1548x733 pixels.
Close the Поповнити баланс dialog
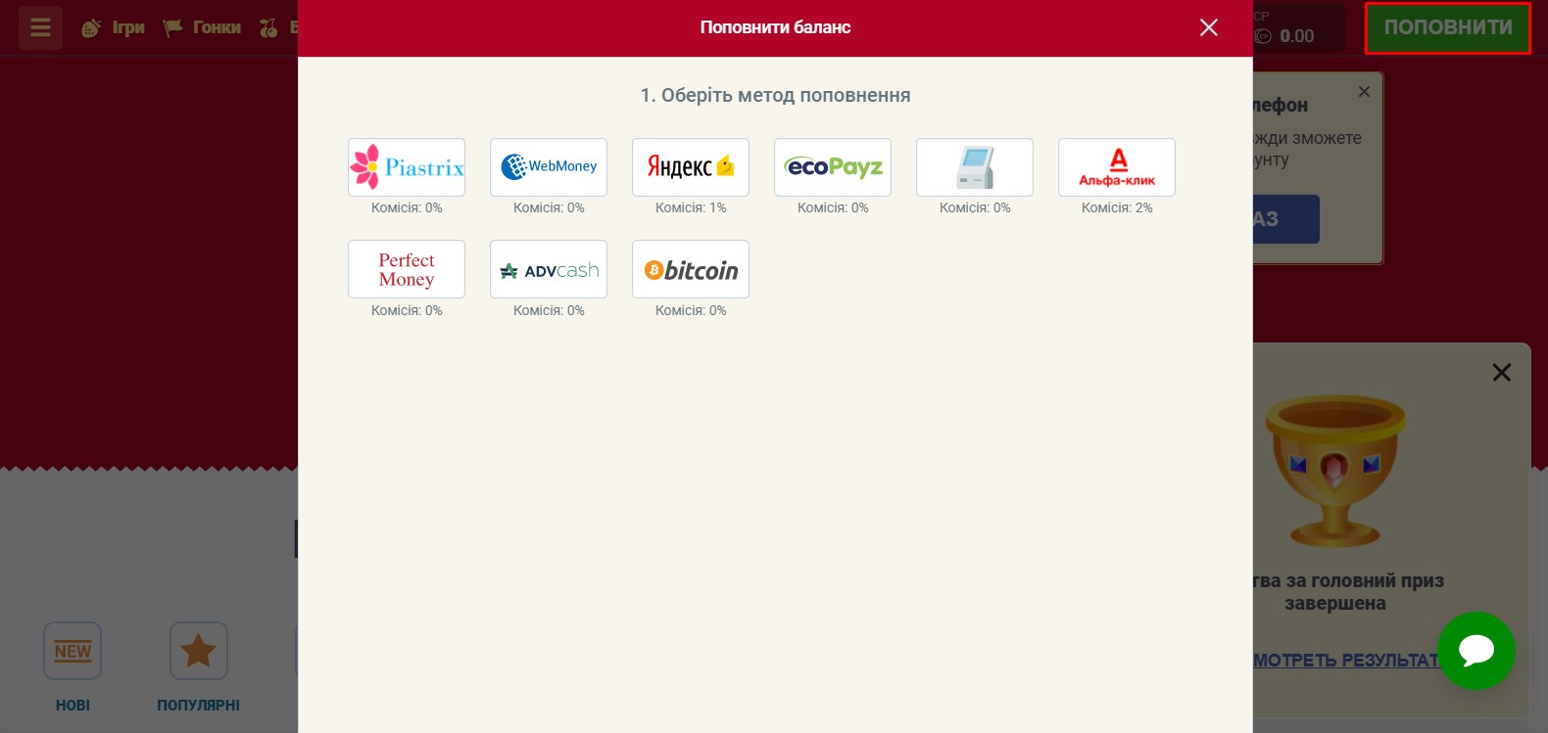point(1209,27)
